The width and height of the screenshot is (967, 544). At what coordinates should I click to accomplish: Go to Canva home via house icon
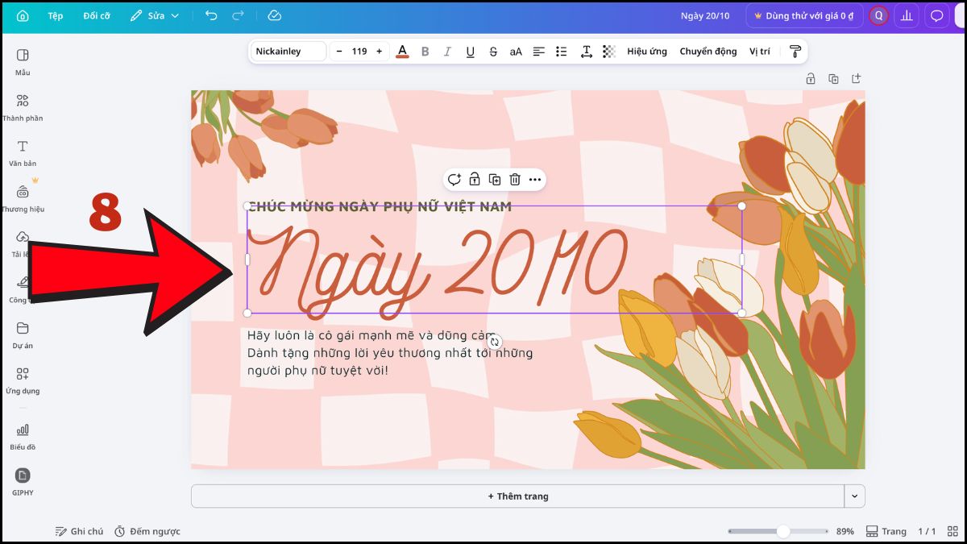(x=23, y=16)
